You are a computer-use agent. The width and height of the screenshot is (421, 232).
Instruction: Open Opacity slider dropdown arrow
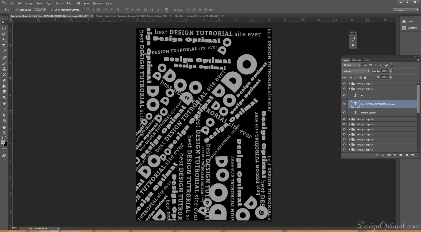pos(390,71)
